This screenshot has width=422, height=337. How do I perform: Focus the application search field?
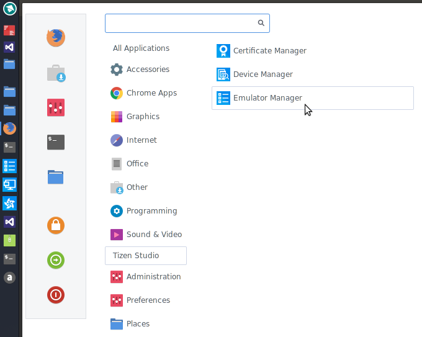187,23
